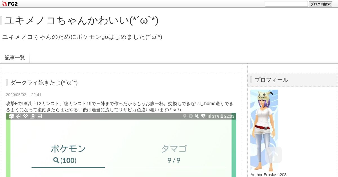
Task: Click the ブログ内検索 search button
Action: pyautogui.click(x=321, y=4)
